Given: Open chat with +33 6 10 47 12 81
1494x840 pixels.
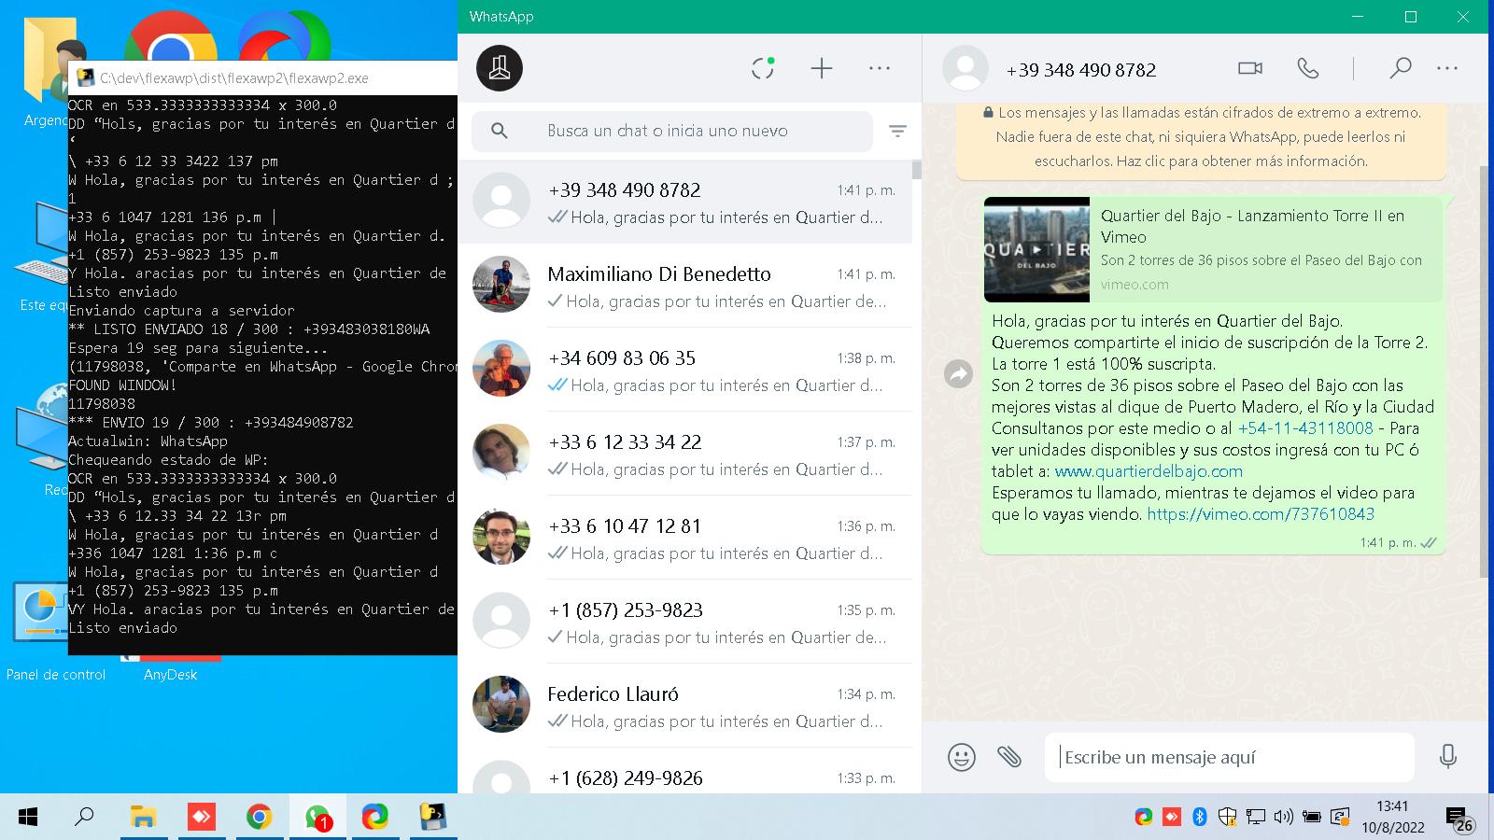Looking at the screenshot, I should pos(684,539).
